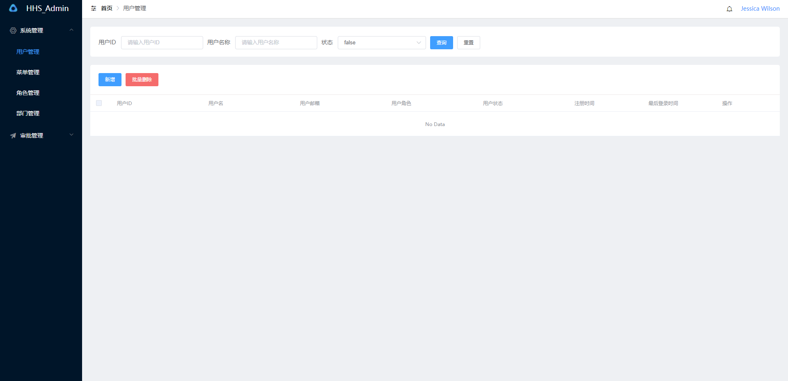
Task: Click the blue 新增 button
Action: [x=110, y=80]
